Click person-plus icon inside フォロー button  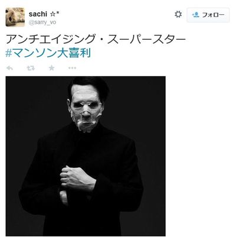(x=196, y=15)
